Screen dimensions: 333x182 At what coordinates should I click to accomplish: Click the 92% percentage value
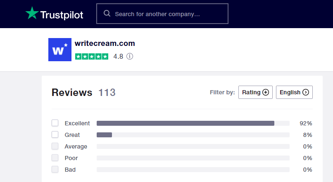(x=306, y=123)
